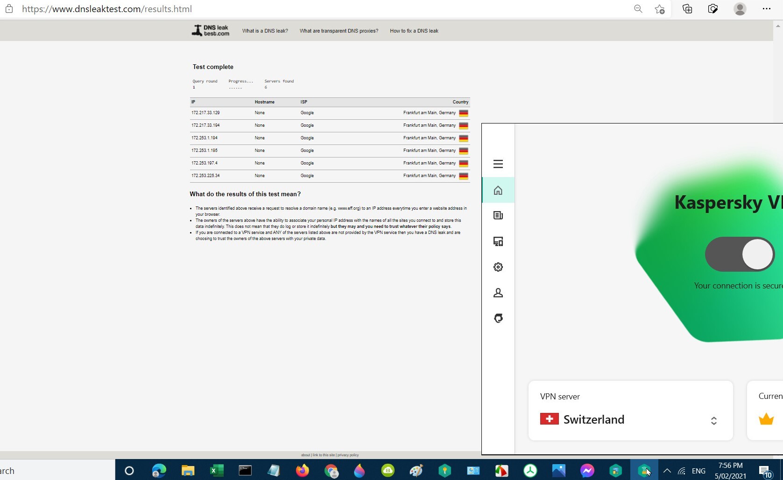
Task: Click the page scrollbar up arrow
Action: tap(778, 26)
